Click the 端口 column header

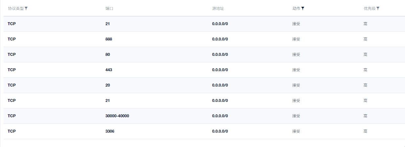(x=109, y=8)
